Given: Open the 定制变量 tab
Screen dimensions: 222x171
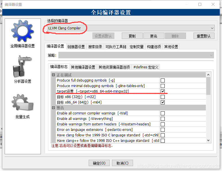Looking at the screenshot, I should click(136, 47).
